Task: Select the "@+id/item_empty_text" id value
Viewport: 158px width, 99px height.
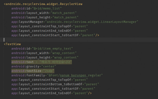Action: click(52, 49)
